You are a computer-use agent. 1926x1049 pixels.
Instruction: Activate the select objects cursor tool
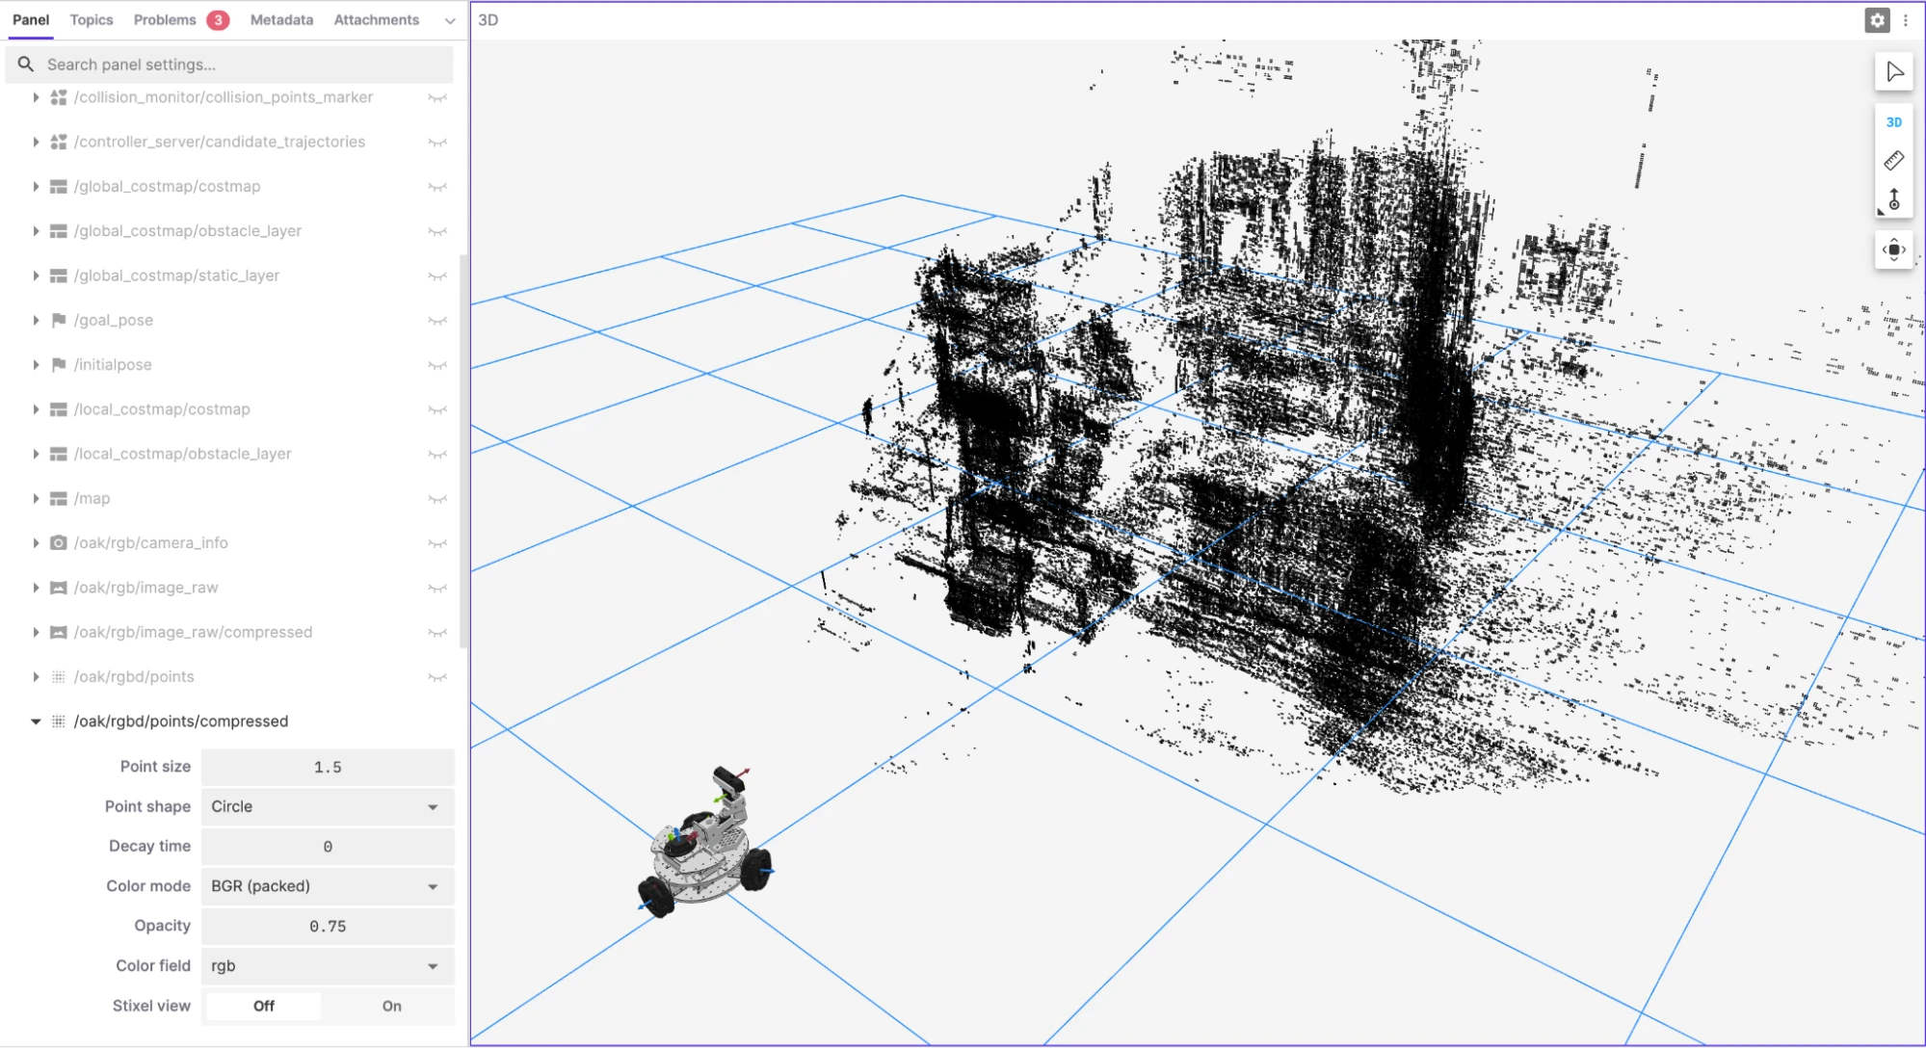(1894, 72)
